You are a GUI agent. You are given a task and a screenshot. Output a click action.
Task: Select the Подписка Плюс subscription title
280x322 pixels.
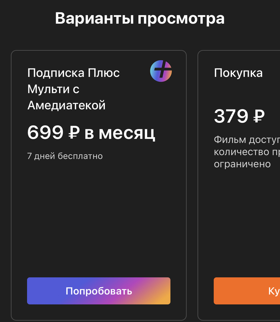click(x=74, y=73)
